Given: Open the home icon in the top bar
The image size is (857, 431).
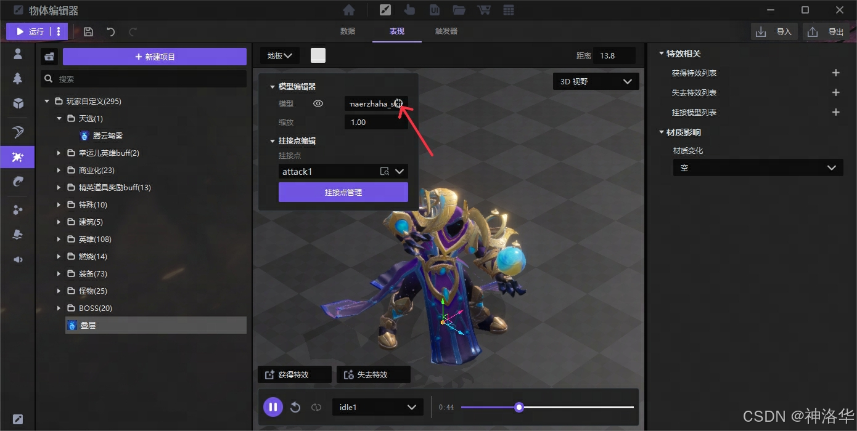Looking at the screenshot, I should coord(349,10).
